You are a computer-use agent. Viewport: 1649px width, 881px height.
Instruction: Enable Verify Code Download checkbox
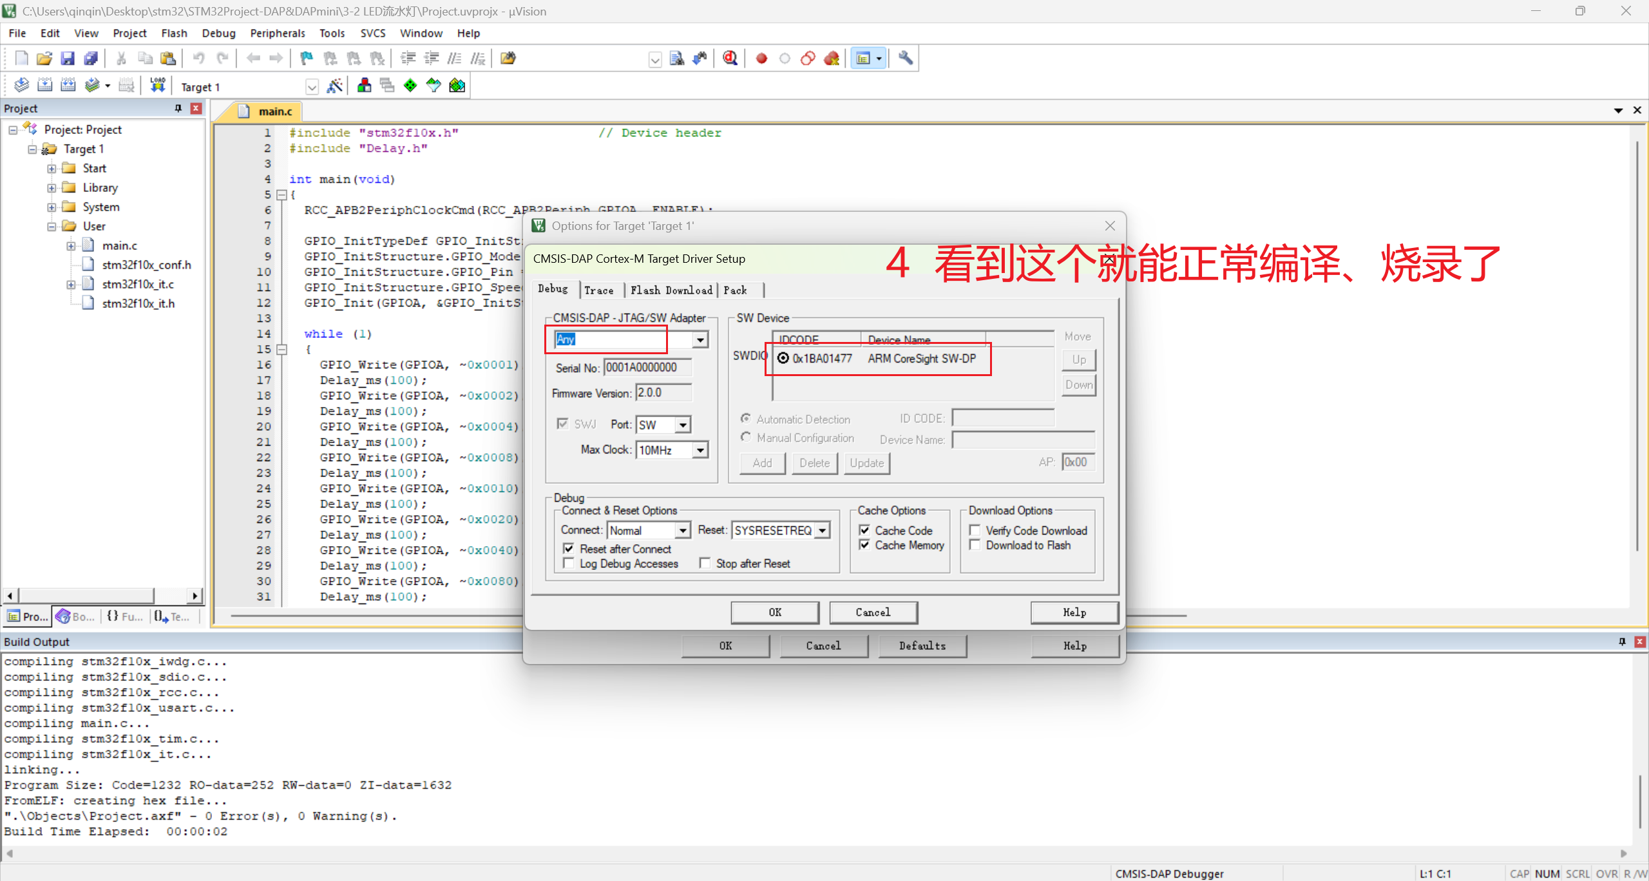975,531
